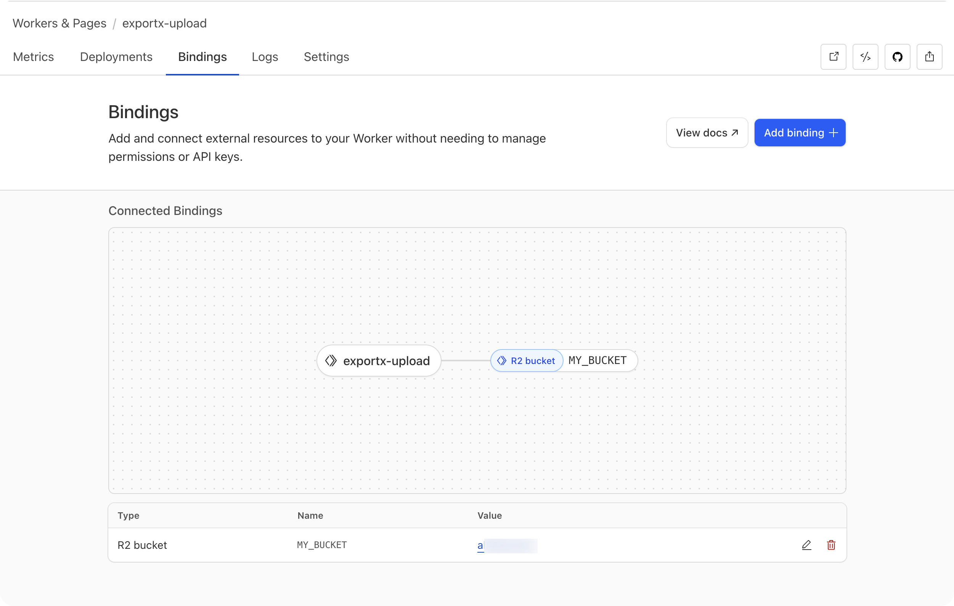The image size is (954, 606).
Task: Click the R2 bucket cell in table
Action: point(142,545)
